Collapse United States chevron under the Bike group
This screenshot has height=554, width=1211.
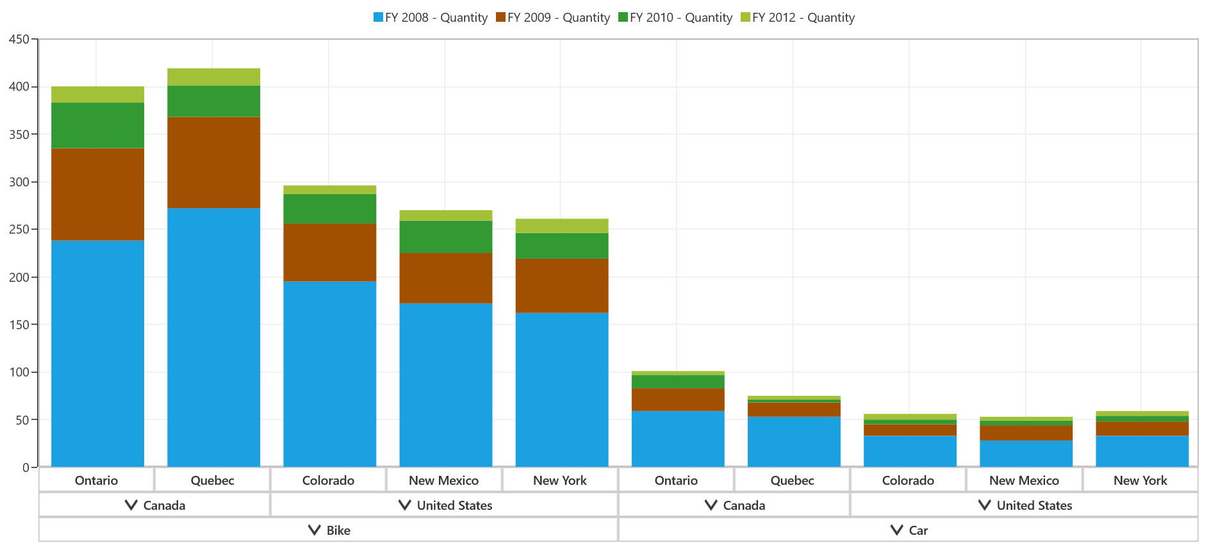[x=404, y=505]
